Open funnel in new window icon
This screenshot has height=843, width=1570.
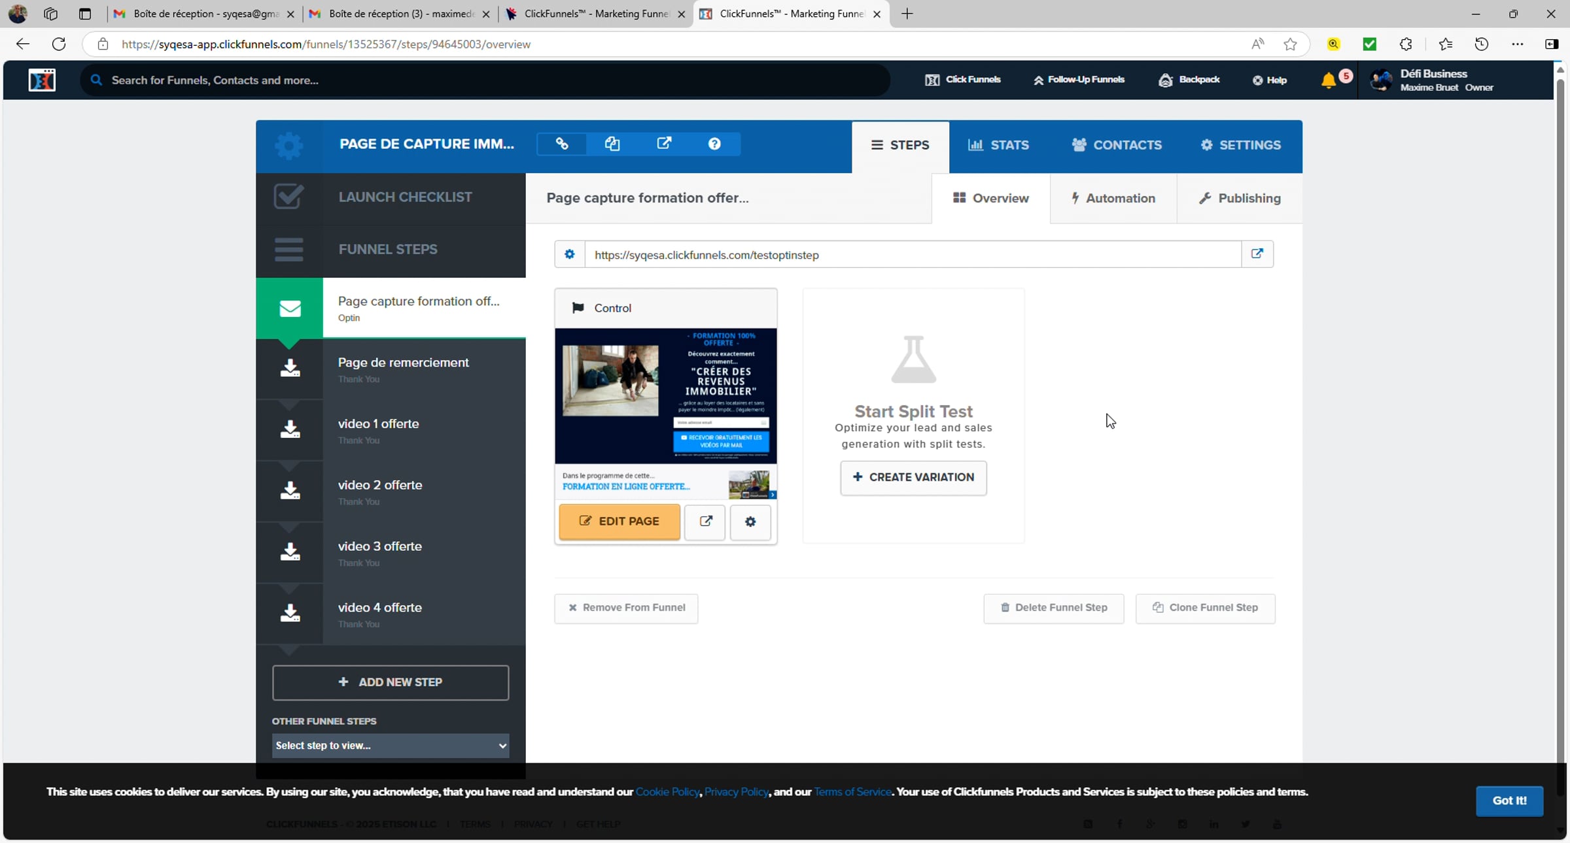663,144
